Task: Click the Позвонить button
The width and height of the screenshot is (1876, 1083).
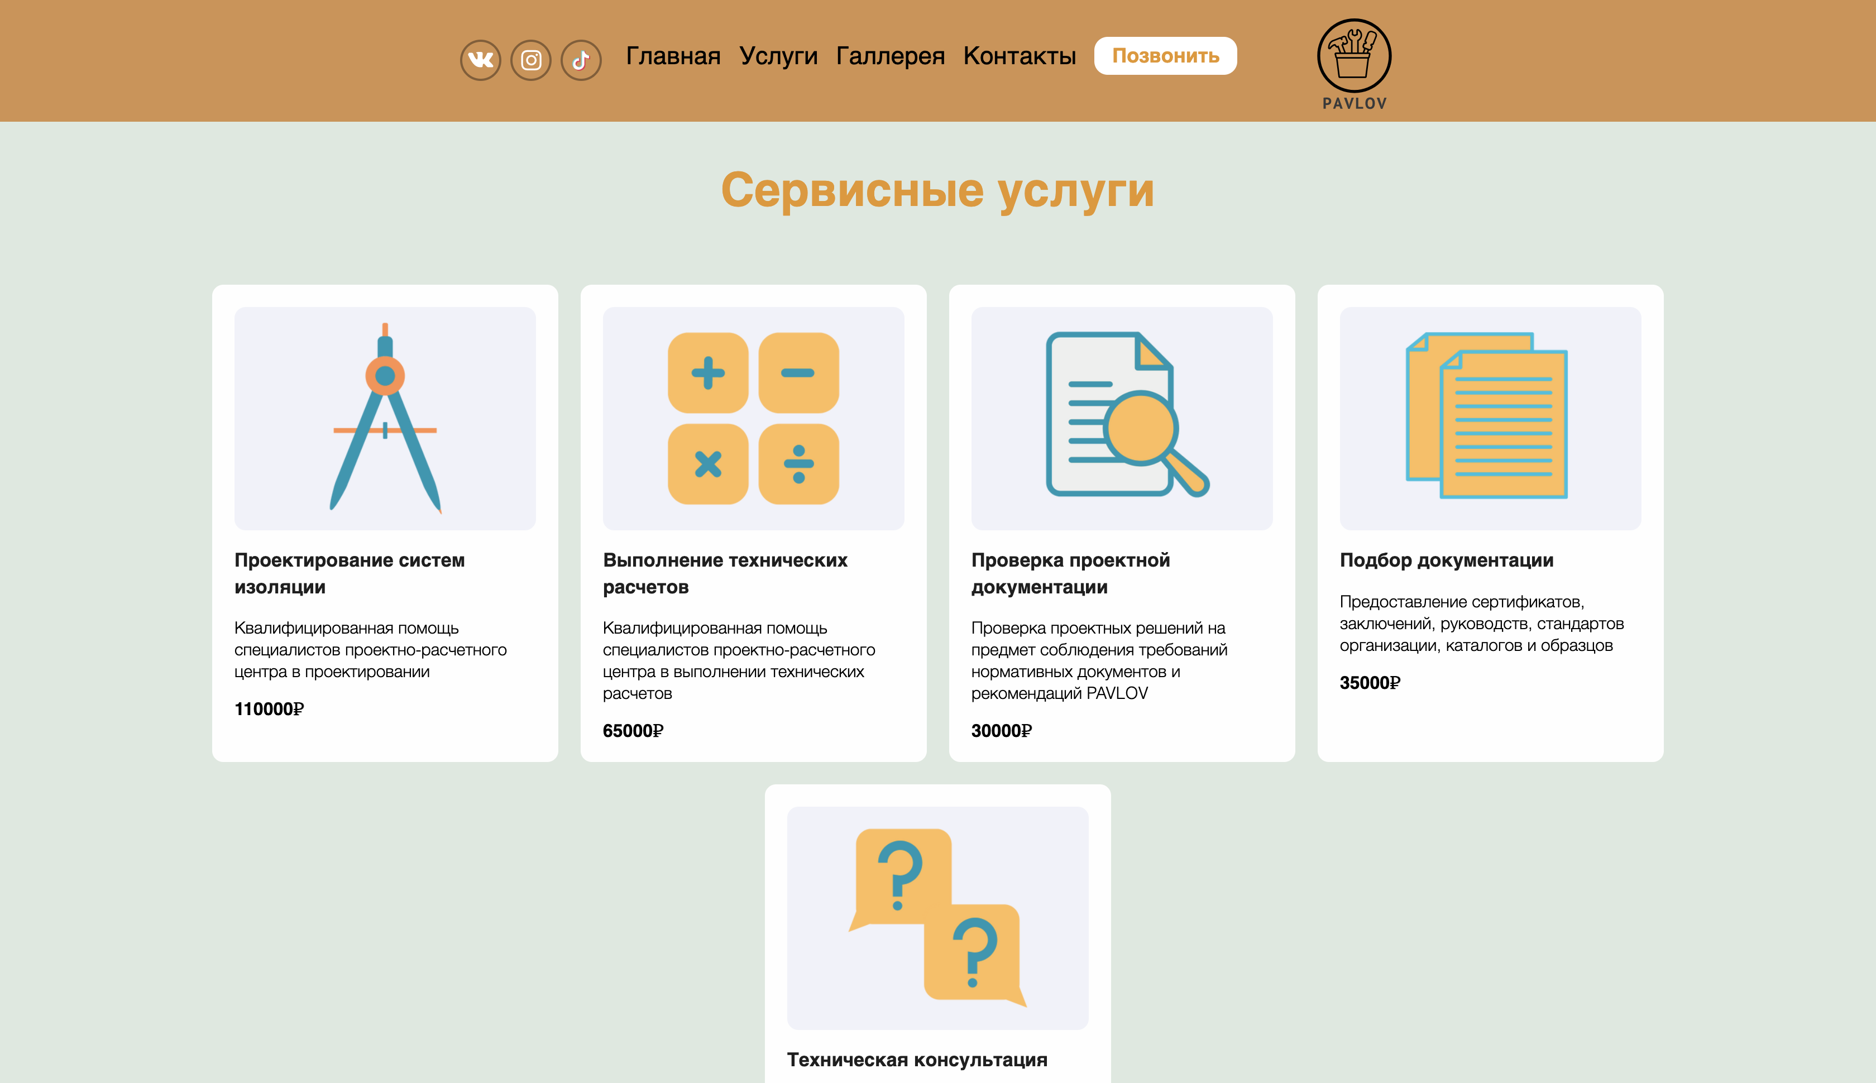Action: tap(1166, 56)
